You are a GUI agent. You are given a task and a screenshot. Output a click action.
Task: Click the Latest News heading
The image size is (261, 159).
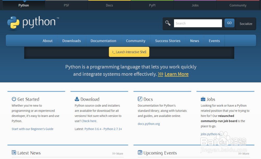click(x=29, y=153)
